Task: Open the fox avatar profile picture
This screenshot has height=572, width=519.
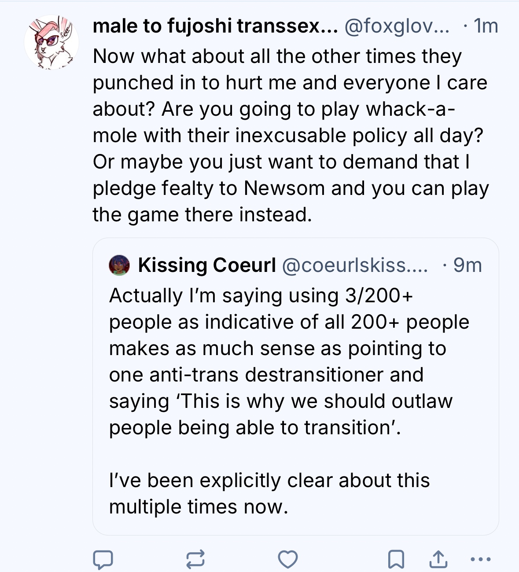Action: click(52, 43)
